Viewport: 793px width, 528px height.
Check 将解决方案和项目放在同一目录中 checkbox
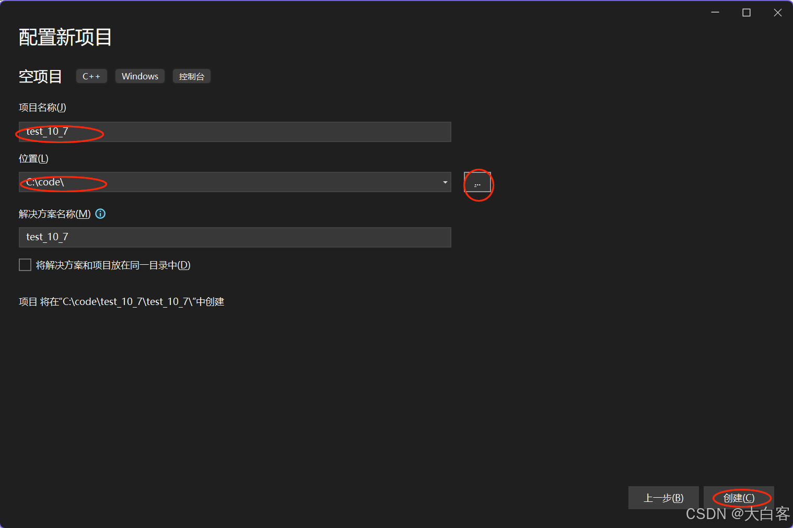click(25, 265)
